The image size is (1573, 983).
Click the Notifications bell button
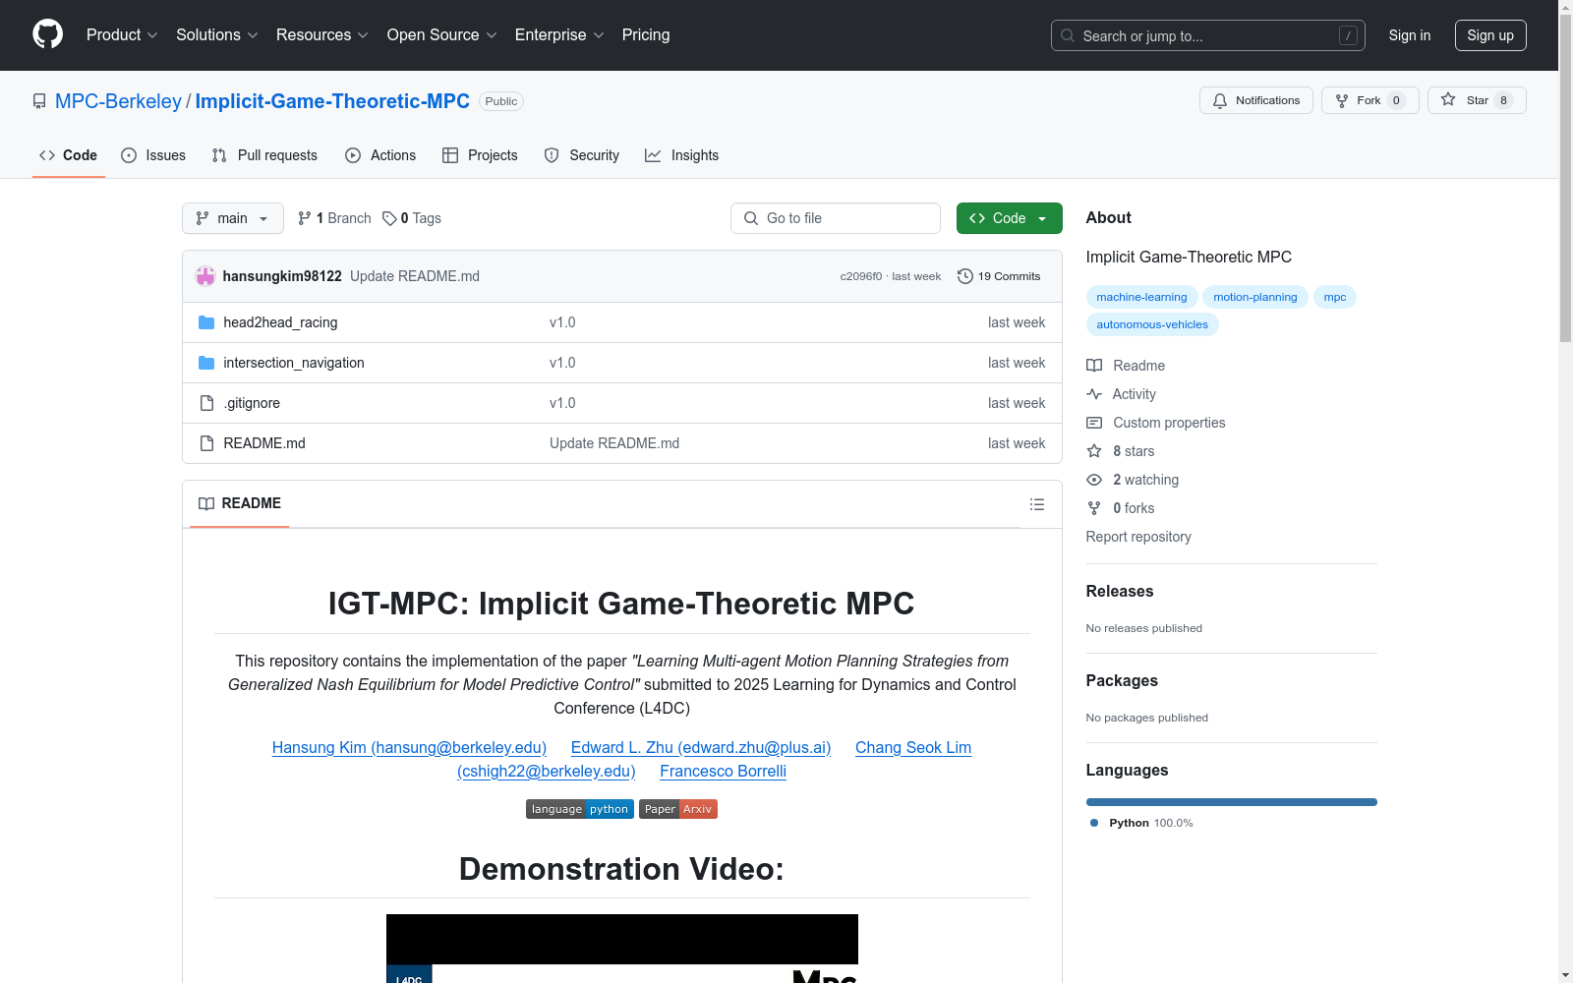coord(1256,100)
